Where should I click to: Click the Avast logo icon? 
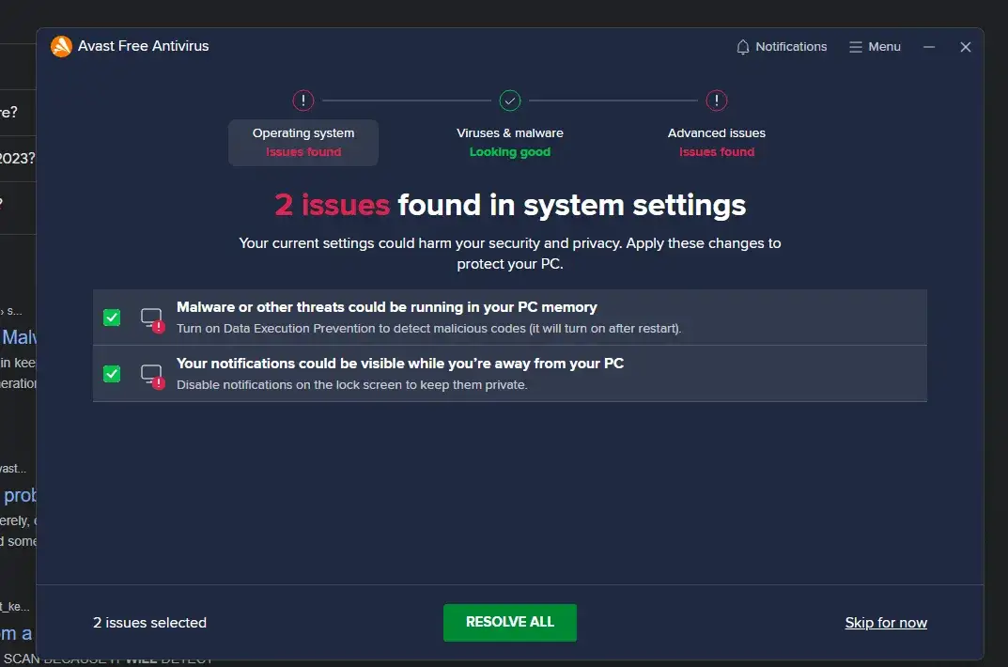click(x=61, y=47)
